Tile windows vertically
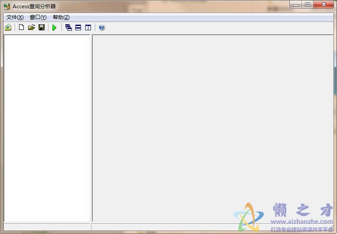This screenshot has height=234, width=337. tap(88, 28)
